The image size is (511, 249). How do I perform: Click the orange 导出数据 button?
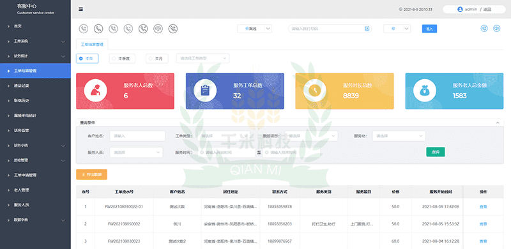91,174
